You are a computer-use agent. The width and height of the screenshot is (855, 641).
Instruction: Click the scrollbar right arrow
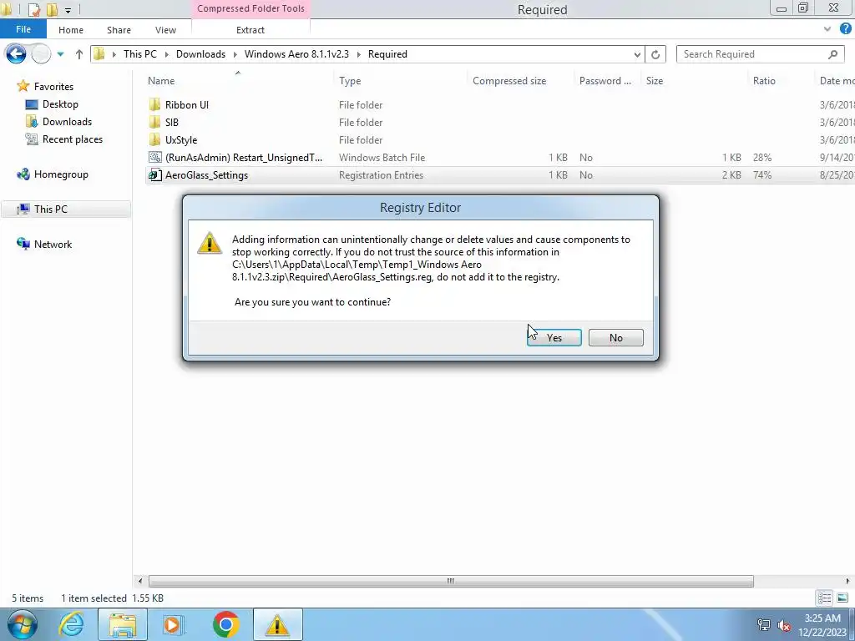[847, 581]
